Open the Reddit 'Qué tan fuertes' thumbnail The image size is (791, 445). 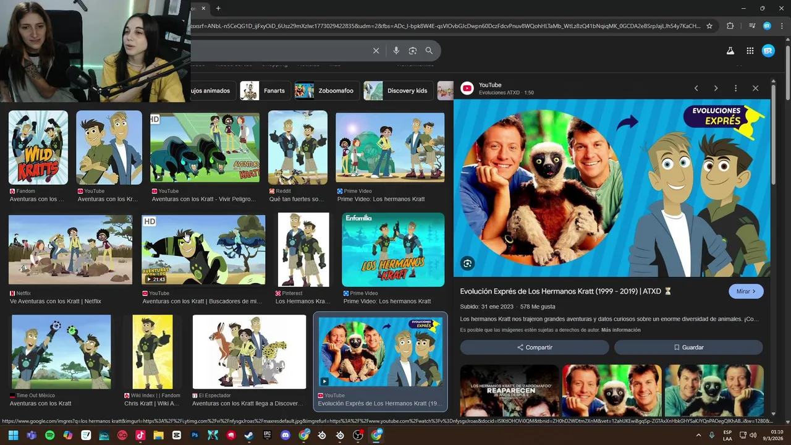[297, 148]
